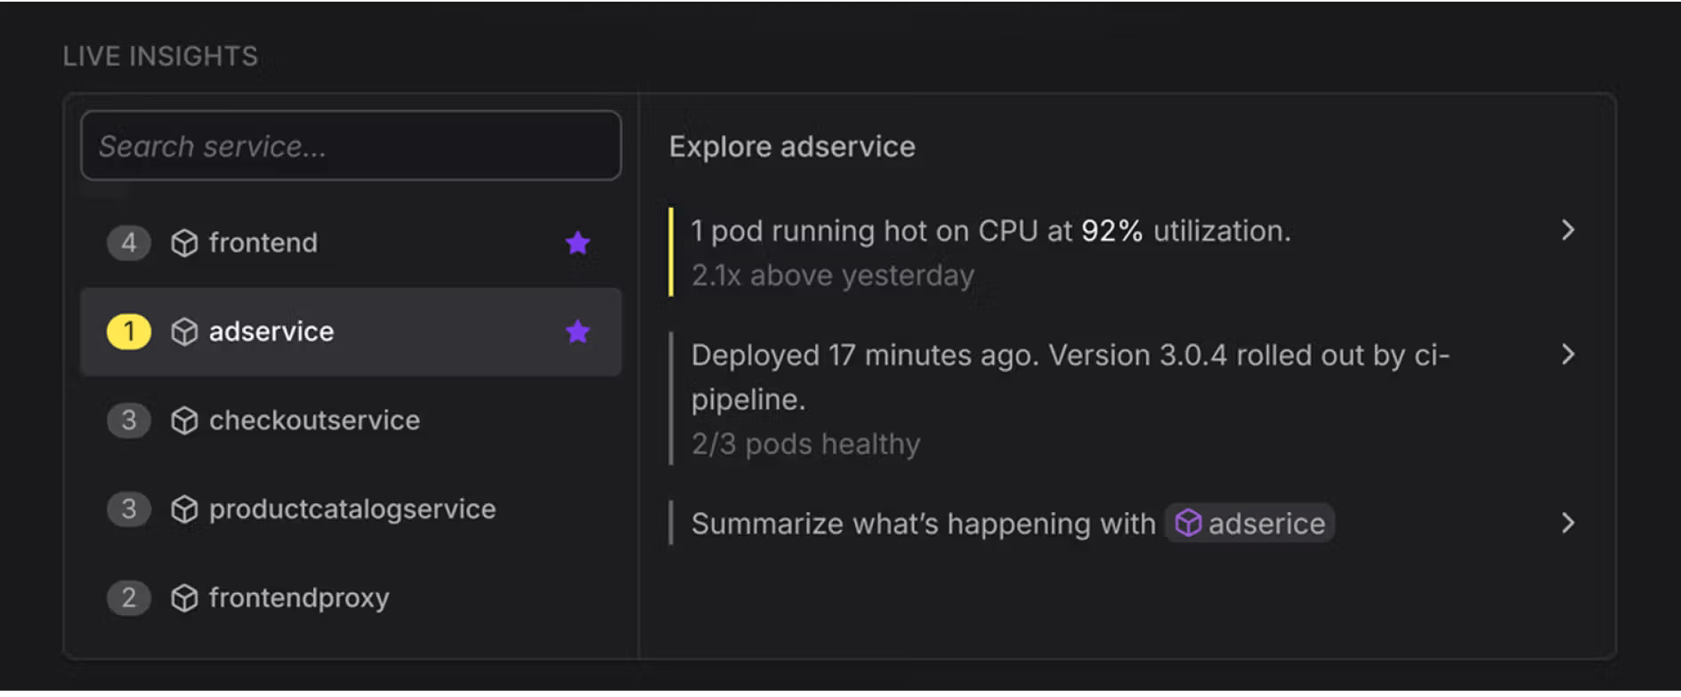Focus the Search service input field
Viewport: 1681px width, 697px height.
click(351, 146)
